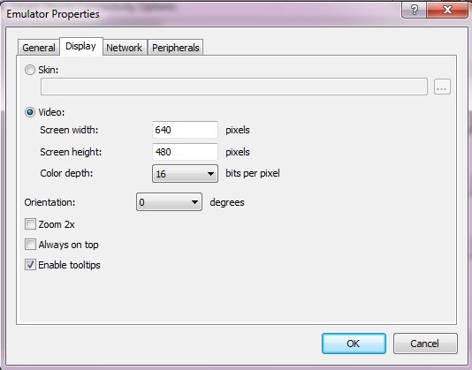Click the Skin file path text box
Viewport: 472px width, 370px height.
234,87
